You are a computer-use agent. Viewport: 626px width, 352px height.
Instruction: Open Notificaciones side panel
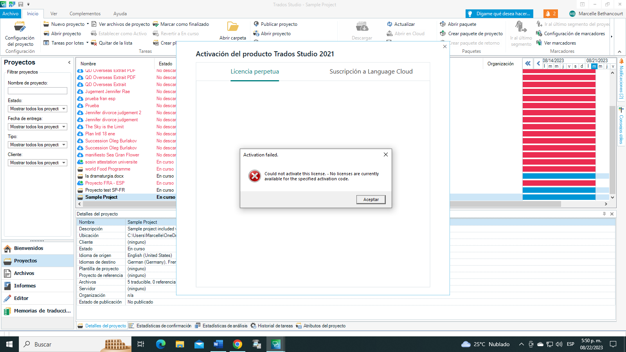pyautogui.click(x=621, y=79)
